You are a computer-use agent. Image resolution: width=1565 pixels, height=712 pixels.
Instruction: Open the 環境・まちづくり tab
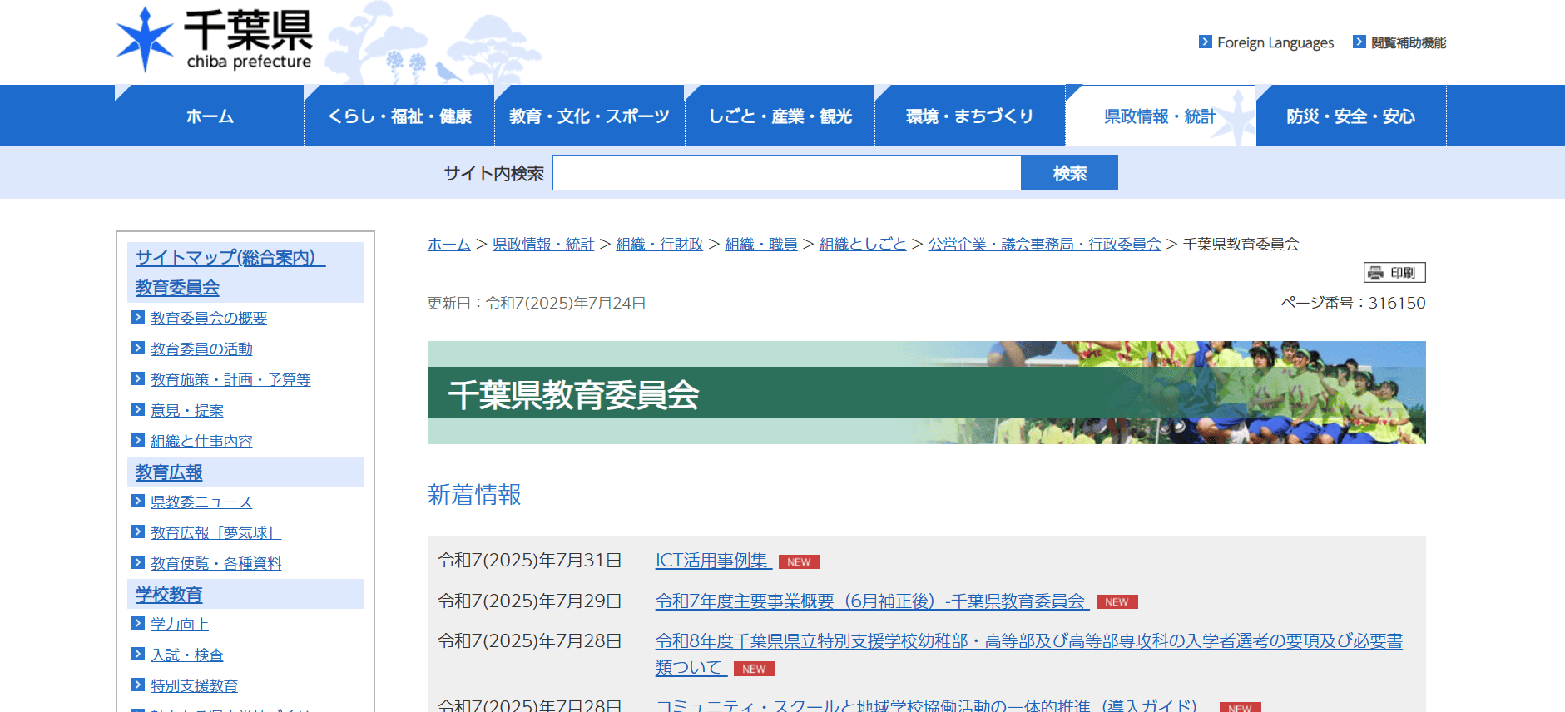[970, 116]
